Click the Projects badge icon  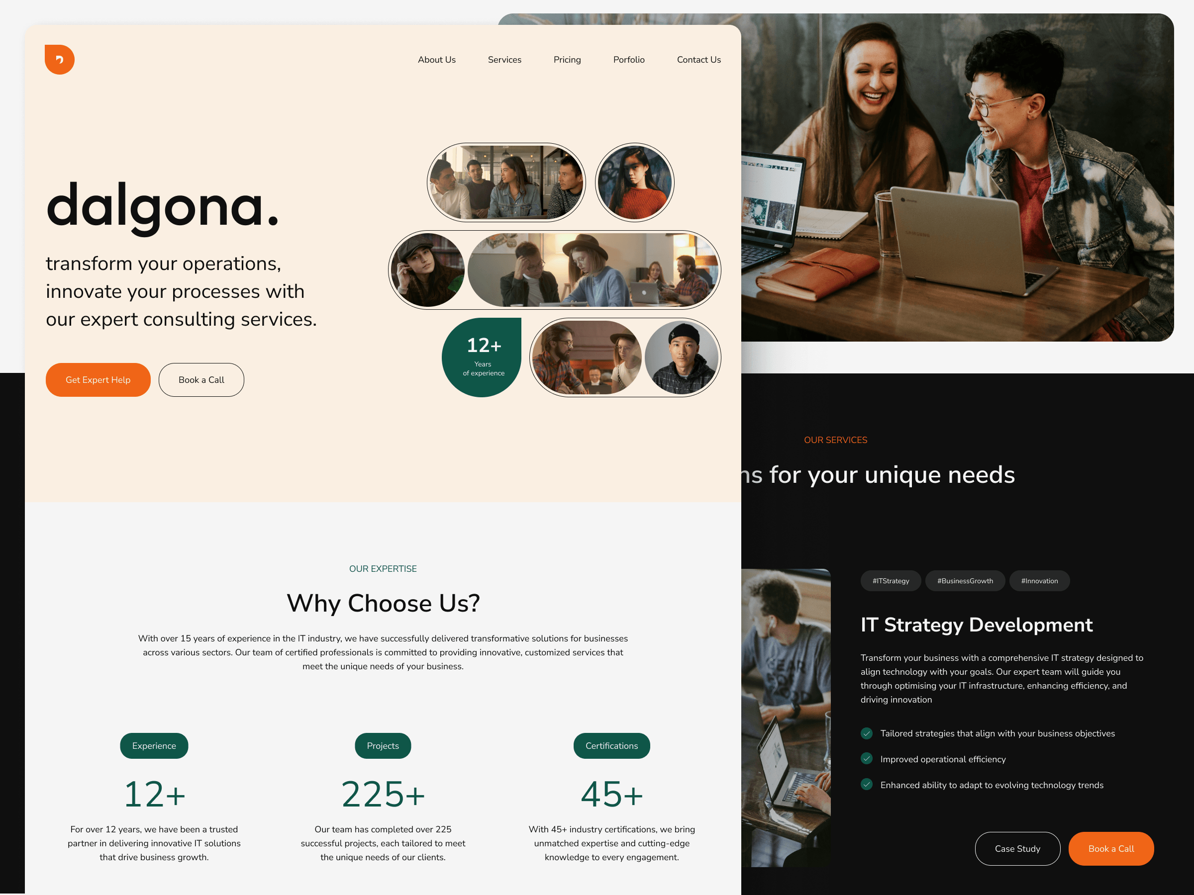tap(383, 745)
